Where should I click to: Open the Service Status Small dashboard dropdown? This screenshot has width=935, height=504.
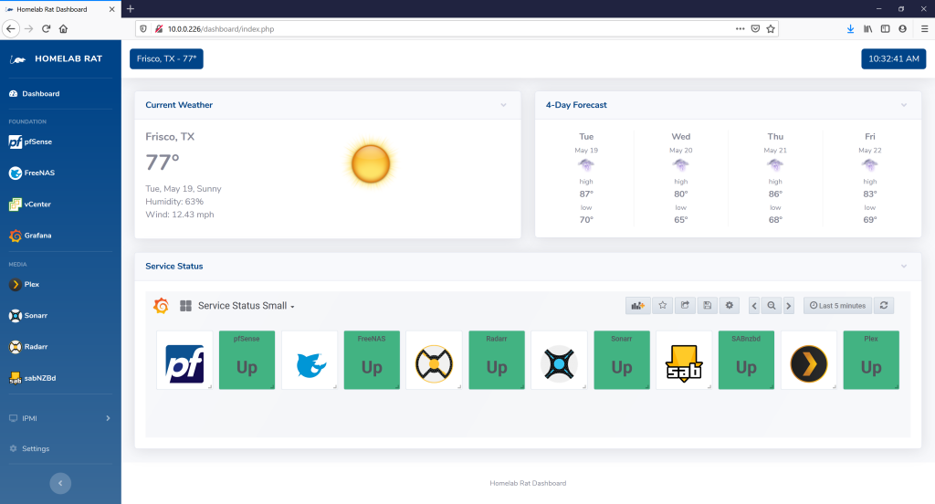pyautogui.click(x=247, y=306)
